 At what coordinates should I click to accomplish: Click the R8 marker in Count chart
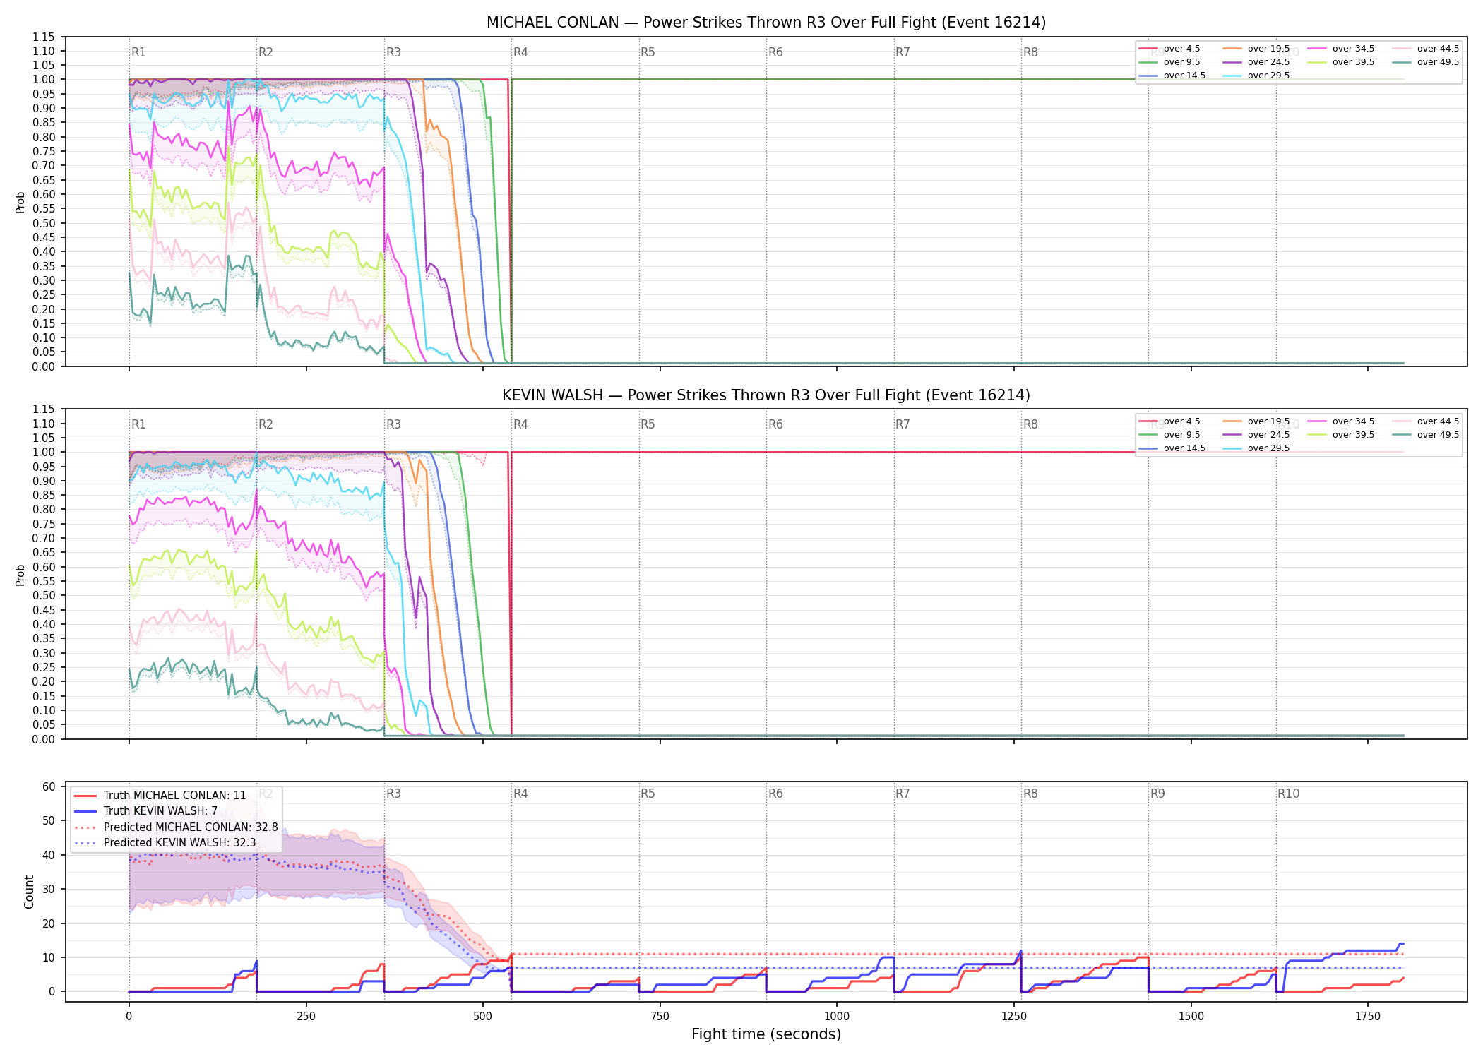[1030, 794]
